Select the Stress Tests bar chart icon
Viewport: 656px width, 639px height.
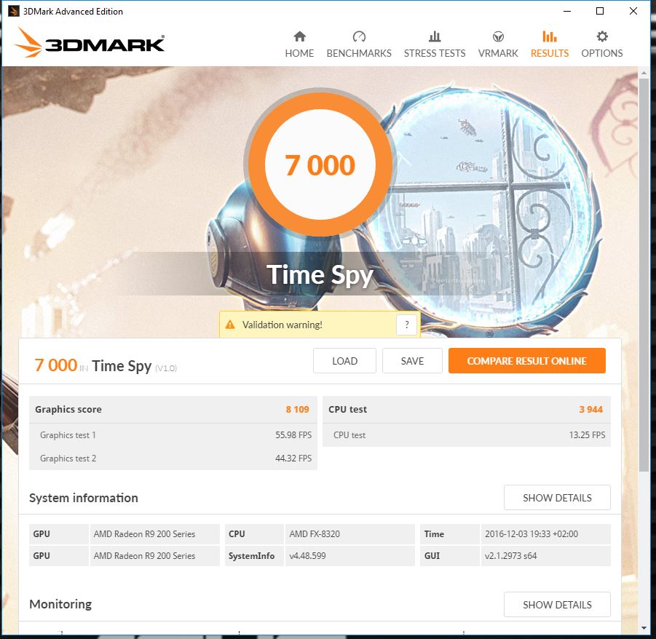(x=435, y=37)
